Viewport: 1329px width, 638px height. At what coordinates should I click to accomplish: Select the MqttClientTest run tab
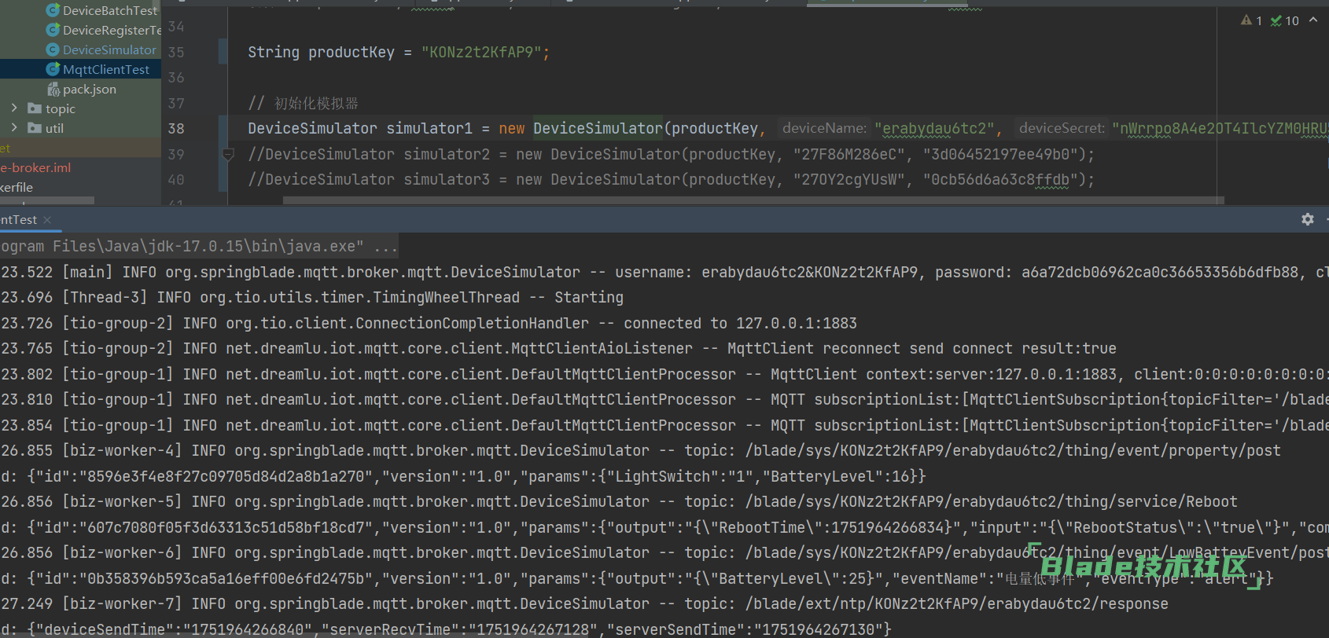pyautogui.click(x=19, y=220)
